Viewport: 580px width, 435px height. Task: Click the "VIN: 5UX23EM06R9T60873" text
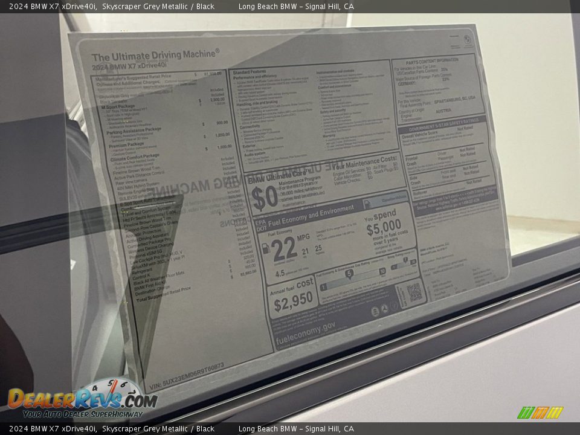pyautogui.click(x=187, y=376)
